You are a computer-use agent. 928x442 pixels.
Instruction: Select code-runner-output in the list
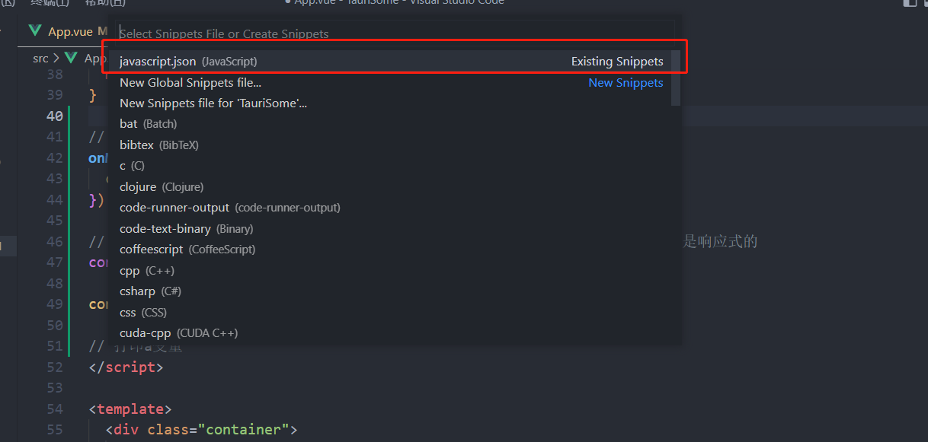(x=392, y=208)
